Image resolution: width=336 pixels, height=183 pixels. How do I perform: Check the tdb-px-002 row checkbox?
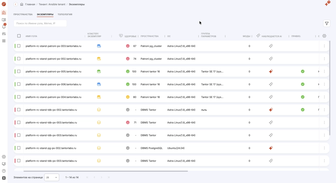click(x=19, y=110)
